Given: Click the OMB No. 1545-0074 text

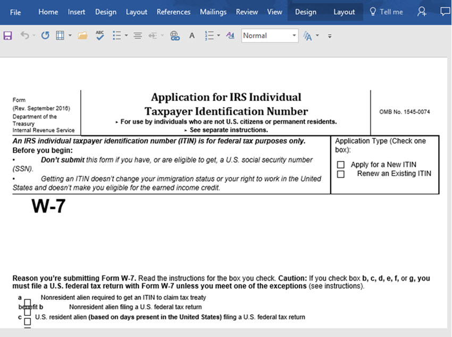Looking at the screenshot, I should [x=405, y=112].
